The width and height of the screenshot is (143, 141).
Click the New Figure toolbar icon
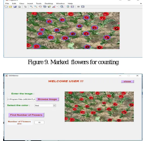[x=6, y=7]
